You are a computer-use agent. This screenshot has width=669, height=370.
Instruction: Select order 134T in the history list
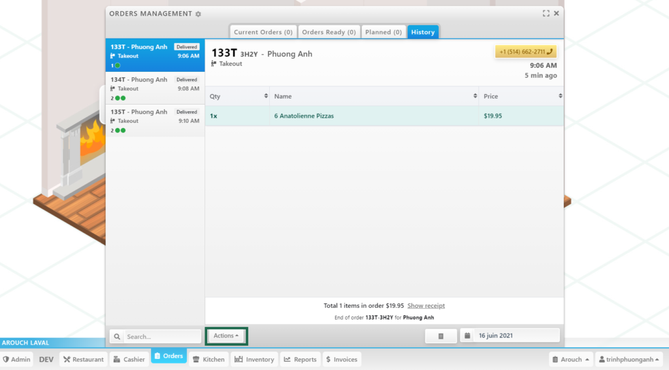click(155, 88)
